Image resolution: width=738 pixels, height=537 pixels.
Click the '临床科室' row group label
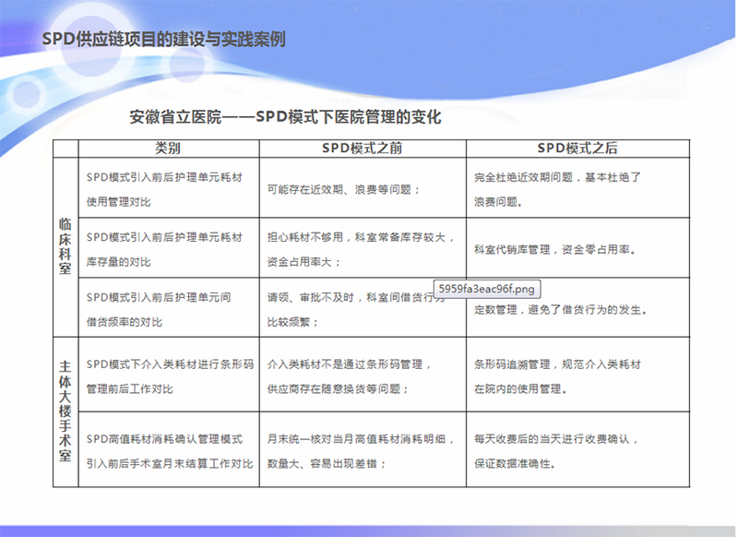65,246
